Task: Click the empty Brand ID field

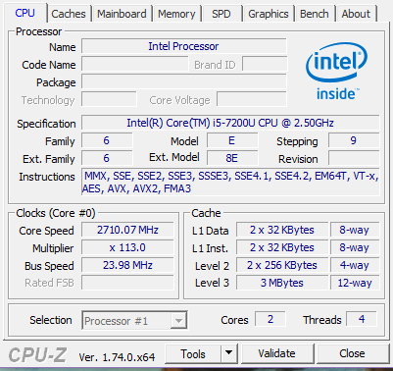Action: 265,64
